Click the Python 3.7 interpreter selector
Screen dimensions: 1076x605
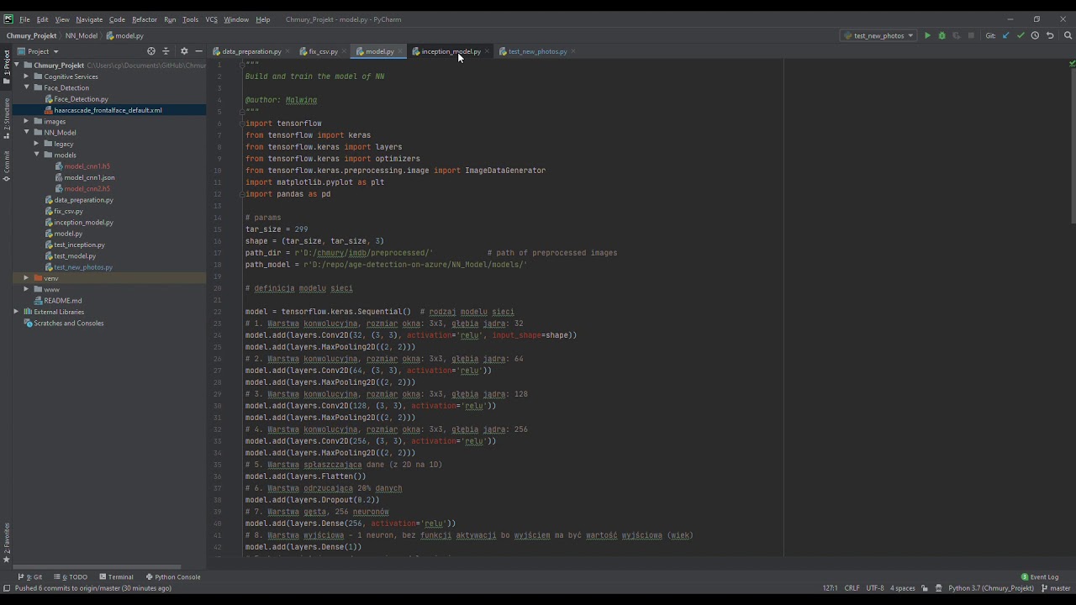991,588
